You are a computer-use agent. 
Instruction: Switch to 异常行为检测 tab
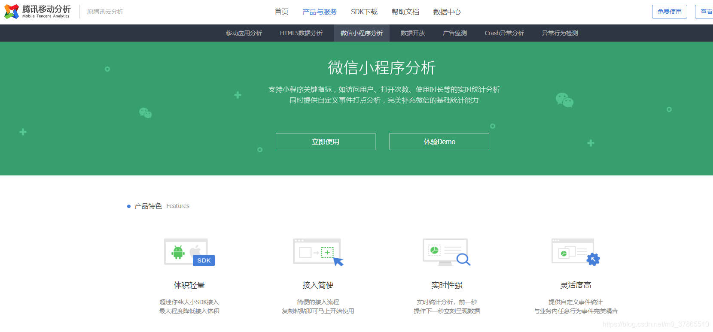pyautogui.click(x=560, y=33)
